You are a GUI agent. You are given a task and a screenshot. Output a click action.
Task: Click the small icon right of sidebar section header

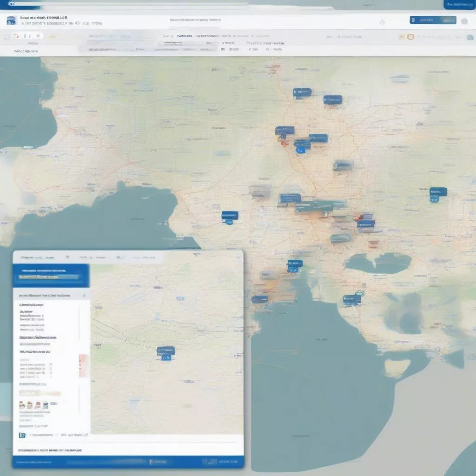coord(84,295)
